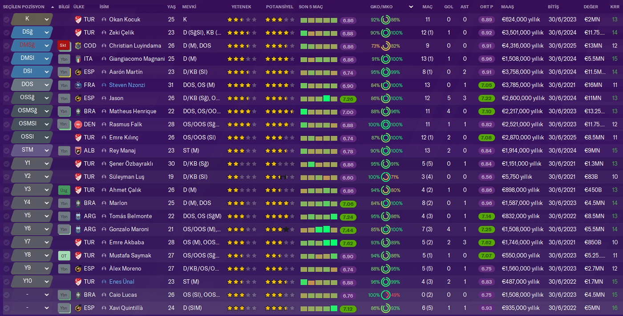Sort by the MAAŞ column header
623x316 pixels.
pyautogui.click(x=507, y=7)
